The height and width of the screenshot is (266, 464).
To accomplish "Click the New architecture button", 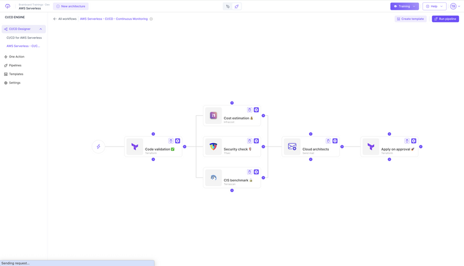I will [71, 6].
